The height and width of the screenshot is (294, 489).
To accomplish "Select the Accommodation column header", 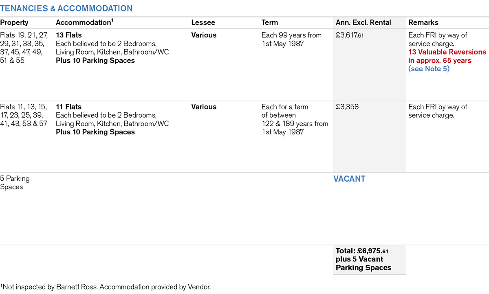I will click(84, 23).
